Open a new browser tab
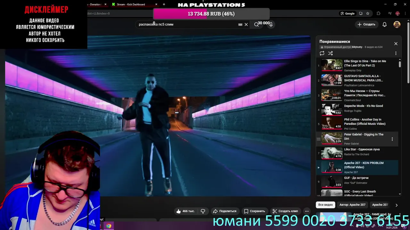 tap(164, 4)
